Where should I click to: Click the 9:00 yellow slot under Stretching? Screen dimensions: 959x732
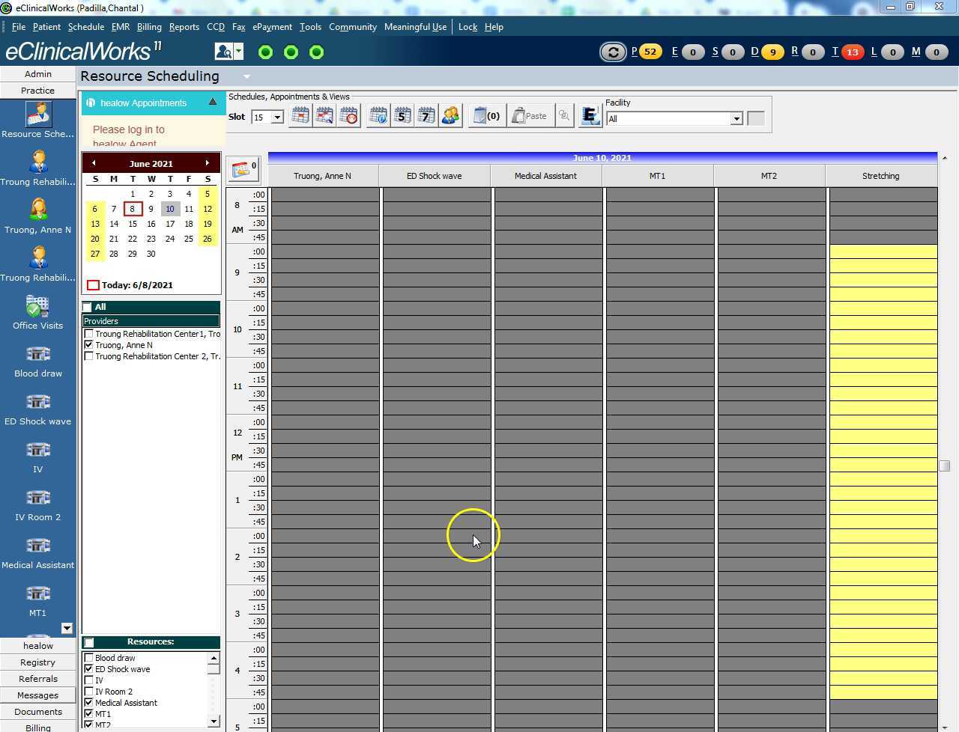[x=883, y=251]
